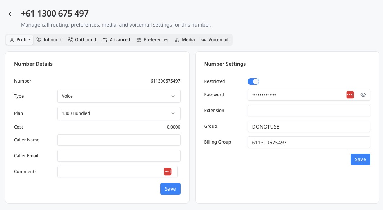The width and height of the screenshot is (383, 210).
Task: Save the Number Settings form
Action: [x=360, y=159]
